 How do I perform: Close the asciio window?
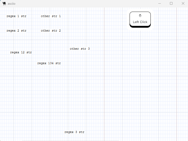click(182, 4)
